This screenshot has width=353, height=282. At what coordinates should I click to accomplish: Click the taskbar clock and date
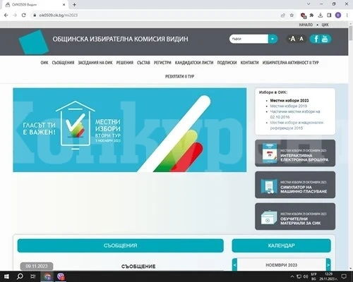coord(328,276)
